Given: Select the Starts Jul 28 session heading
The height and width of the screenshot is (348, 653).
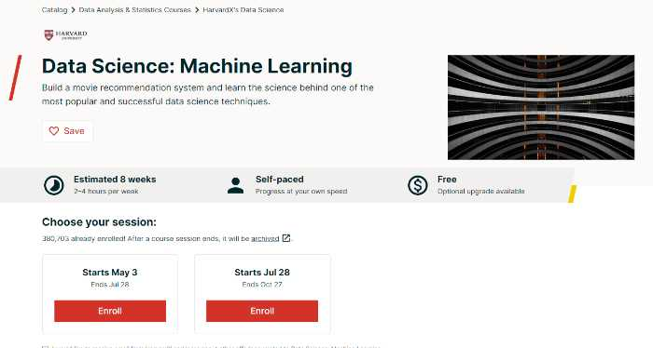Looking at the screenshot, I should point(262,273).
